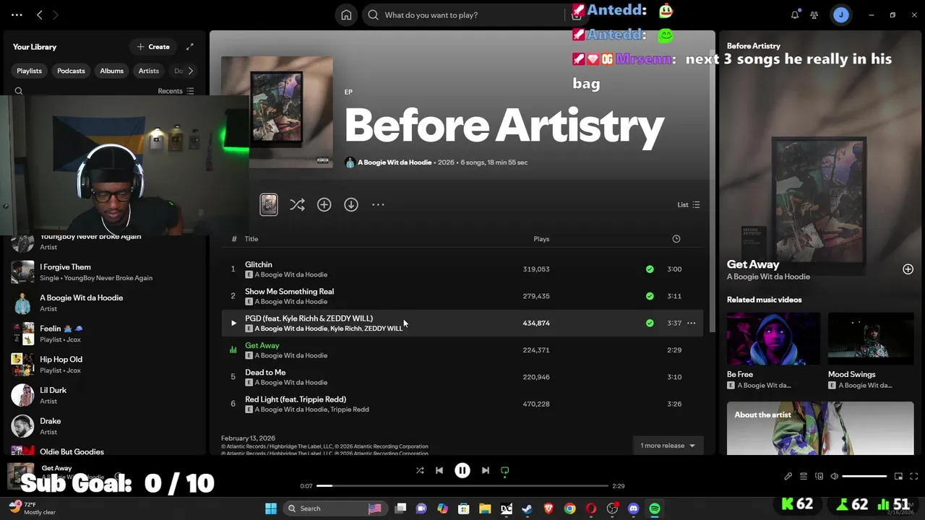The width and height of the screenshot is (925, 520).
Task: Open more options for the EP
Action: (x=378, y=205)
